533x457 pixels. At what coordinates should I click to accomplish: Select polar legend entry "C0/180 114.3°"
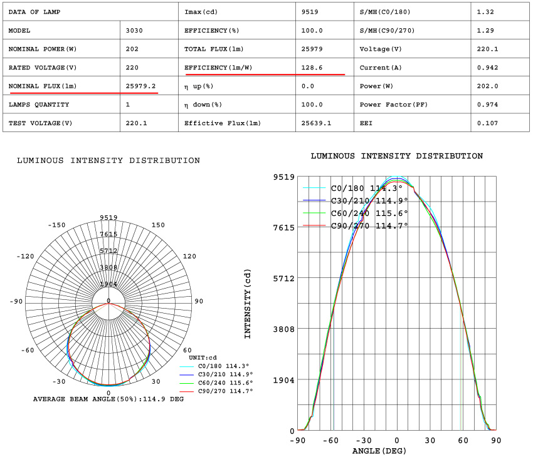216,366
